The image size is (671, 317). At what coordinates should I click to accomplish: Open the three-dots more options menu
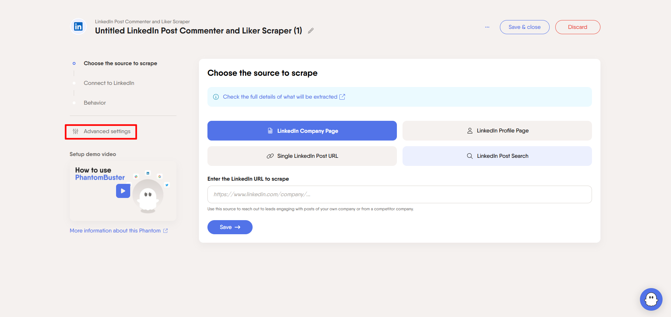click(x=487, y=27)
